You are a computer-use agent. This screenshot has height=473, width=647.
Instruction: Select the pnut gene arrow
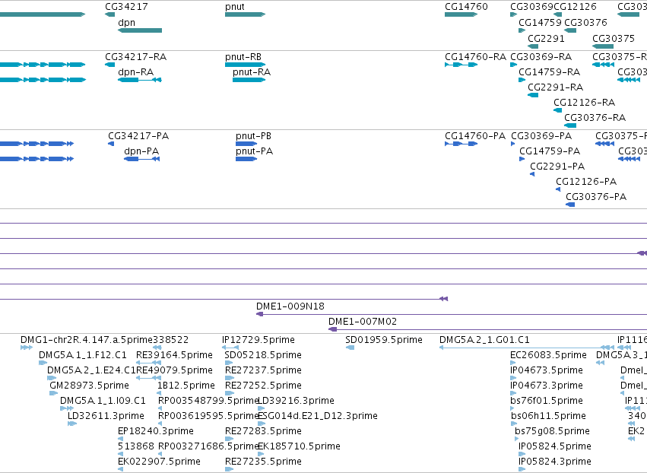(x=245, y=14)
